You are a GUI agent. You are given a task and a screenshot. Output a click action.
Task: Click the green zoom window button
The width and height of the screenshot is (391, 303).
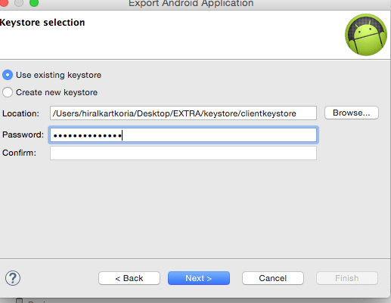[34, 2]
